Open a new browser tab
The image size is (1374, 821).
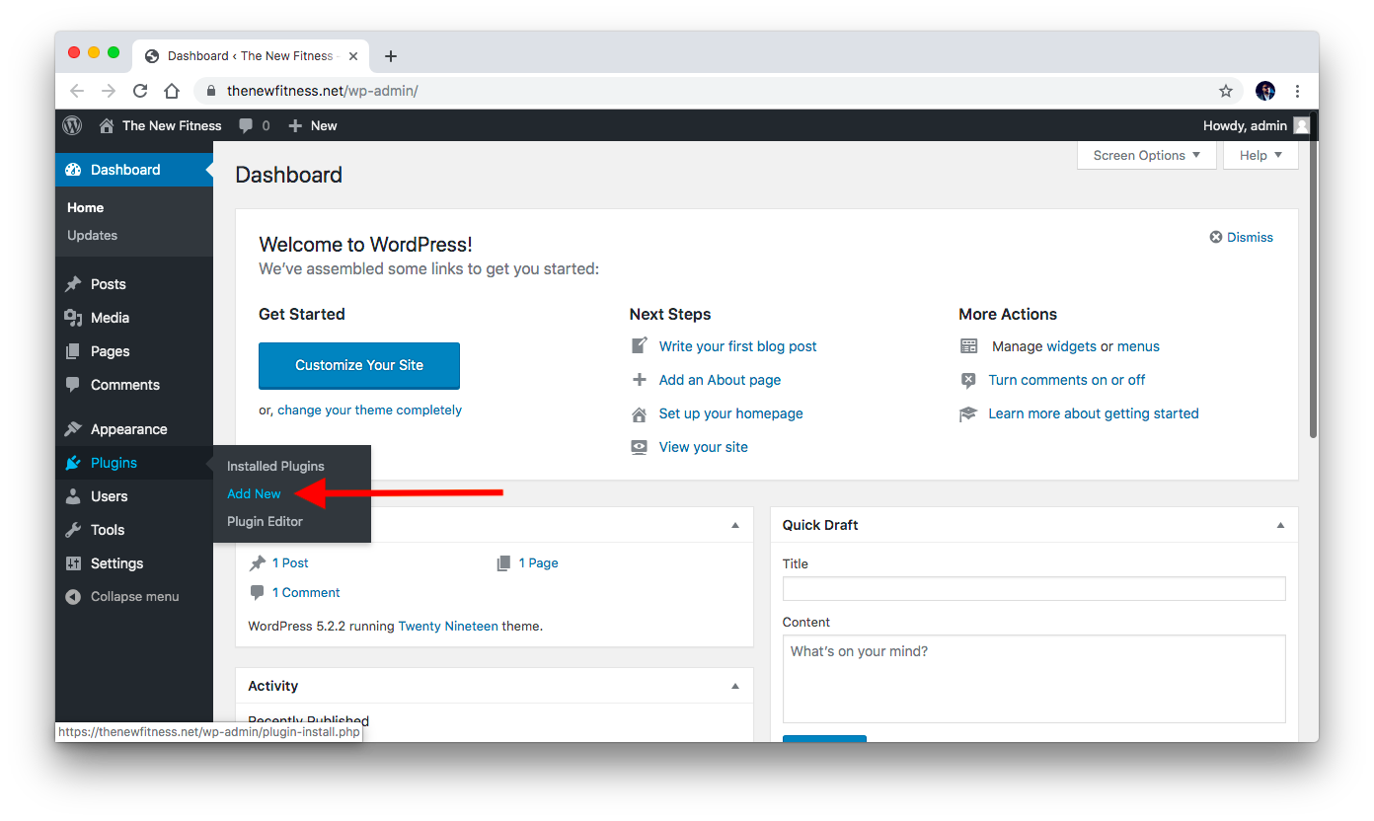pyautogui.click(x=391, y=56)
